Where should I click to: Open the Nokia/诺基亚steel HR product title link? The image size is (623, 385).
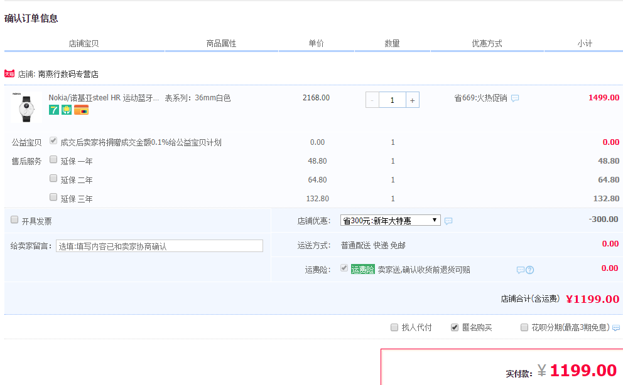click(104, 98)
